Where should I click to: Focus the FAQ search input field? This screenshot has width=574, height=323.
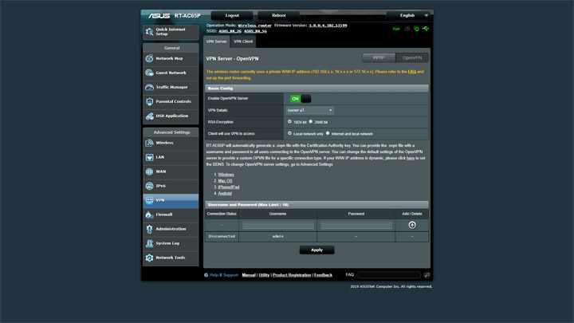coord(389,275)
